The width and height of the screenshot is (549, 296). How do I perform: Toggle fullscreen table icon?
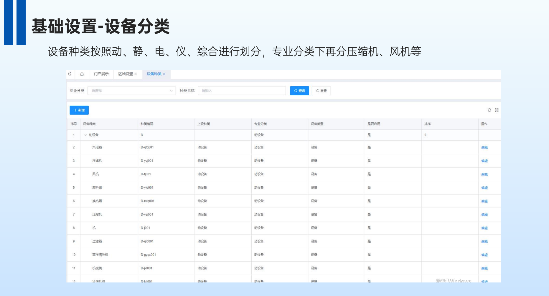[497, 110]
